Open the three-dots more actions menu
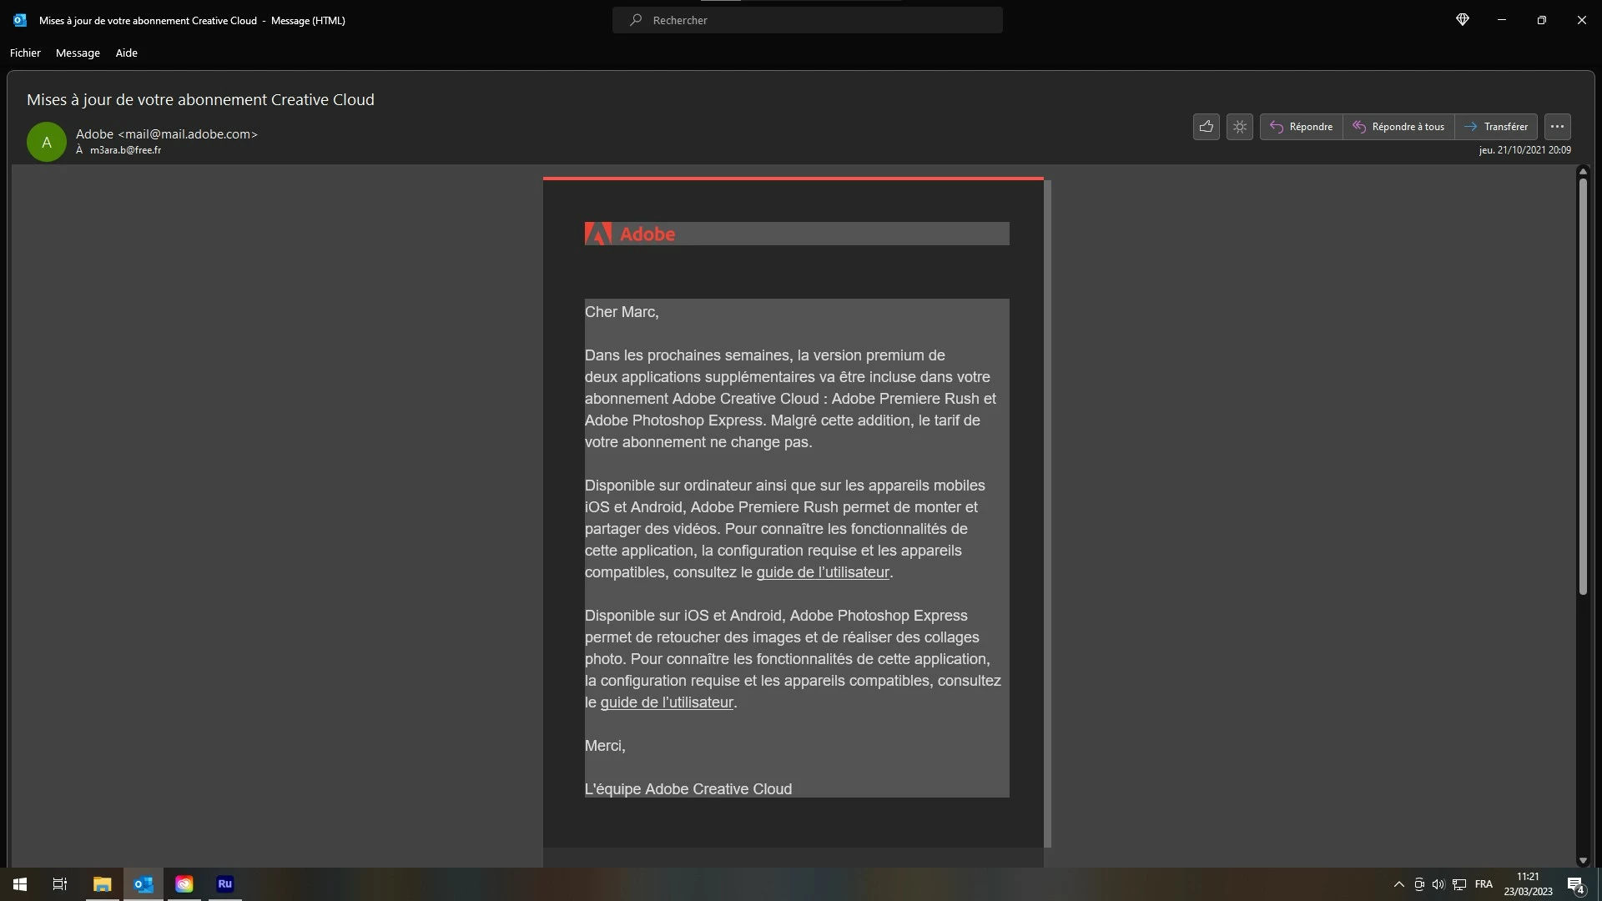Viewport: 1602px width, 901px height. [1557, 127]
